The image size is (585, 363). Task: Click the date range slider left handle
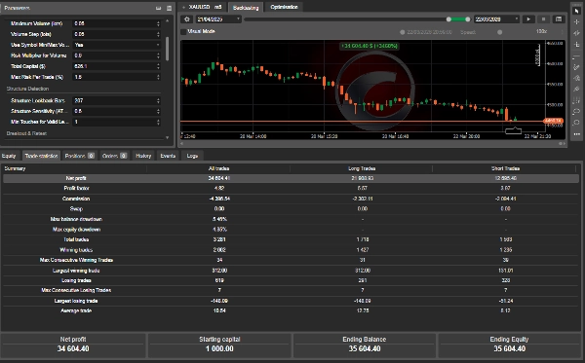448,19
